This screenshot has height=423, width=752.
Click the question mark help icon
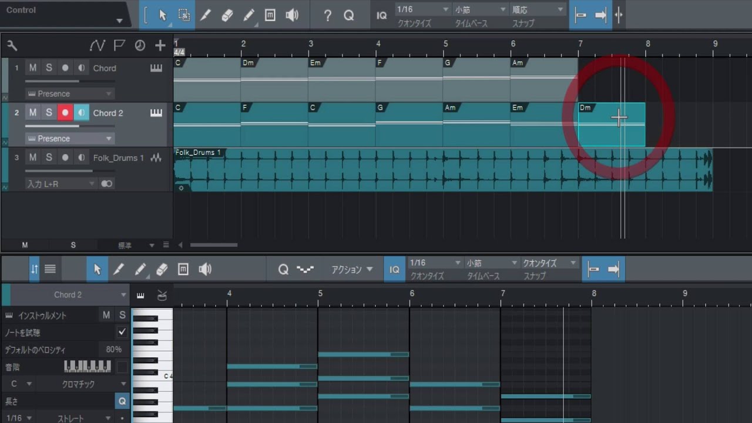coord(328,15)
